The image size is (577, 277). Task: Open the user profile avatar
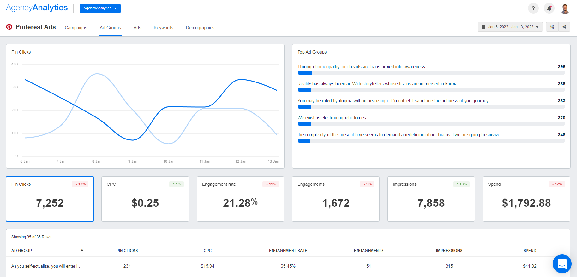(565, 8)
